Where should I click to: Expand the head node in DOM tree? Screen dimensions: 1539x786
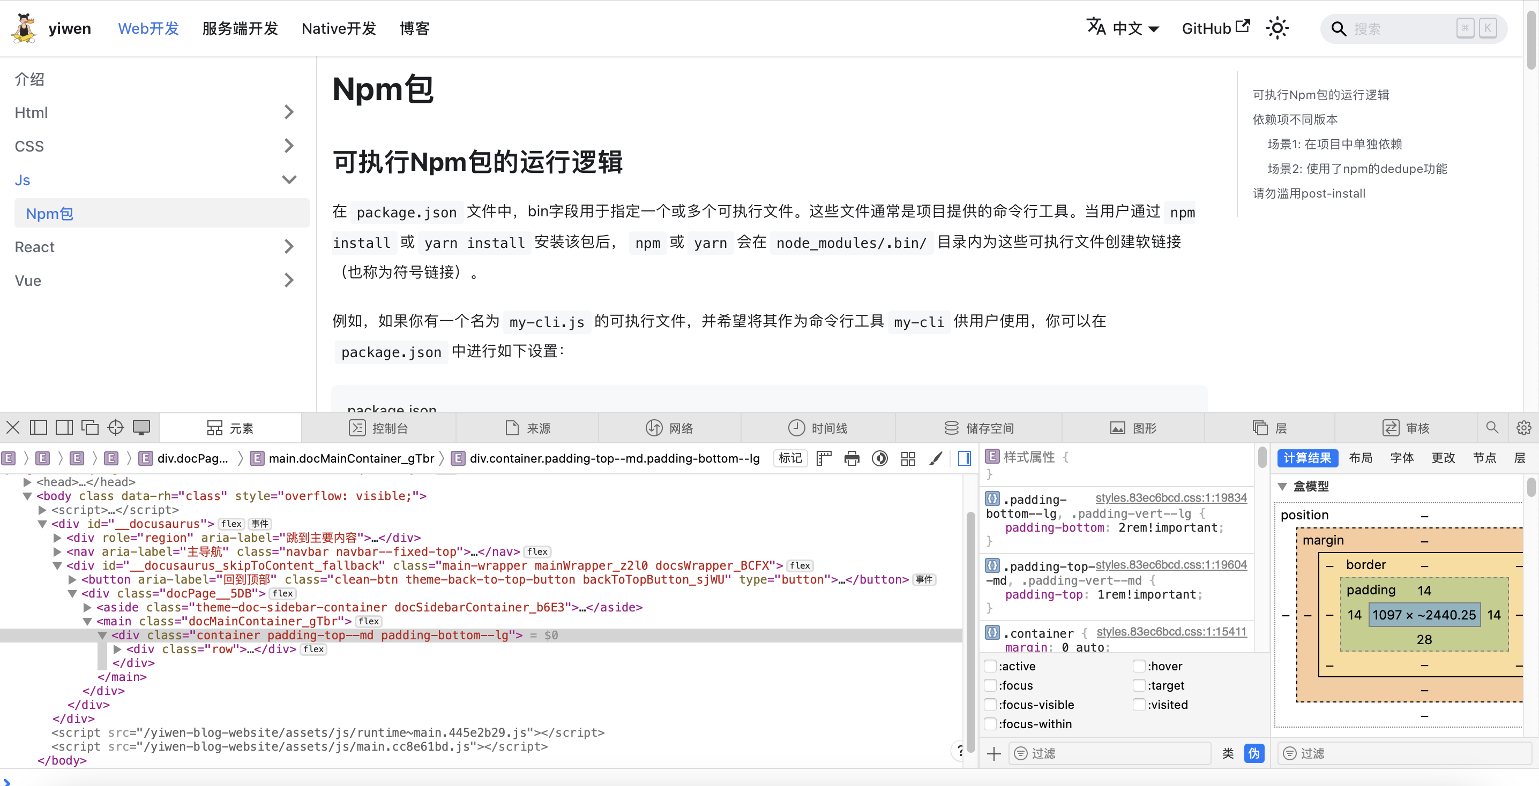(x=27, y=482)
